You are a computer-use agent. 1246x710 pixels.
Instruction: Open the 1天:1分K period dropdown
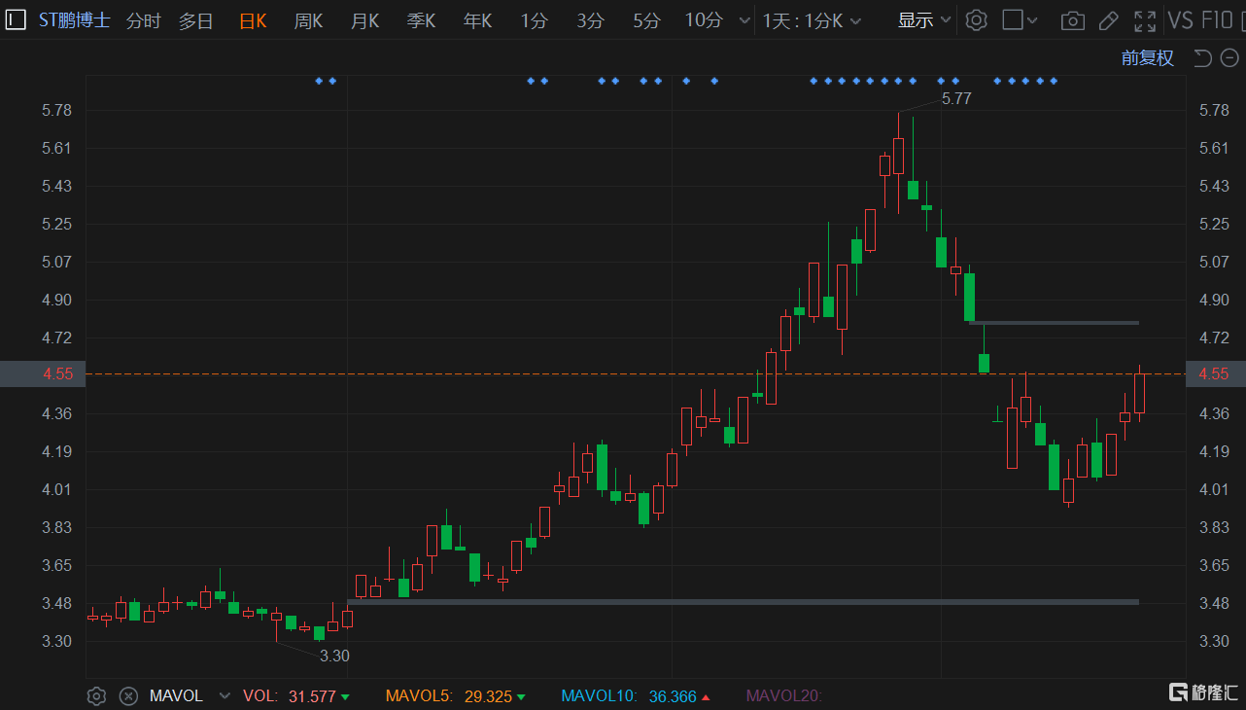click(810, 20)
